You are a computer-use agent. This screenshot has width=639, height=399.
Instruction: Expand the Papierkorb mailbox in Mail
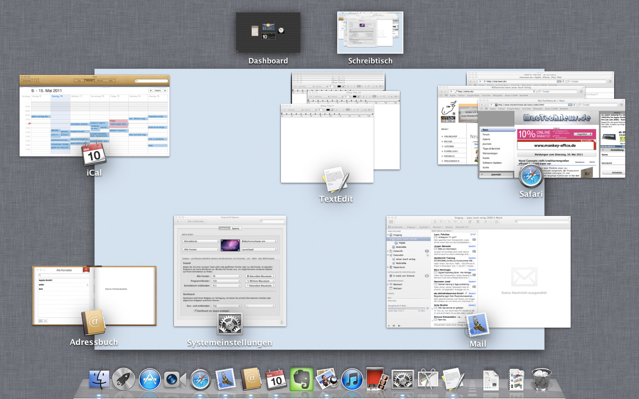pos(388,267)
